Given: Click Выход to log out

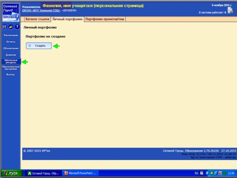Looking at the screenshot, I should pyautogui.click(x=10, y=74).
